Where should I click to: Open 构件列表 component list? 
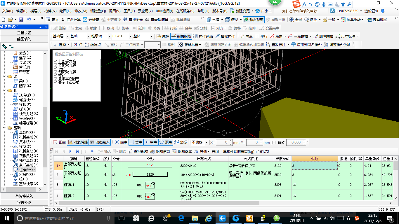(203, 36)
